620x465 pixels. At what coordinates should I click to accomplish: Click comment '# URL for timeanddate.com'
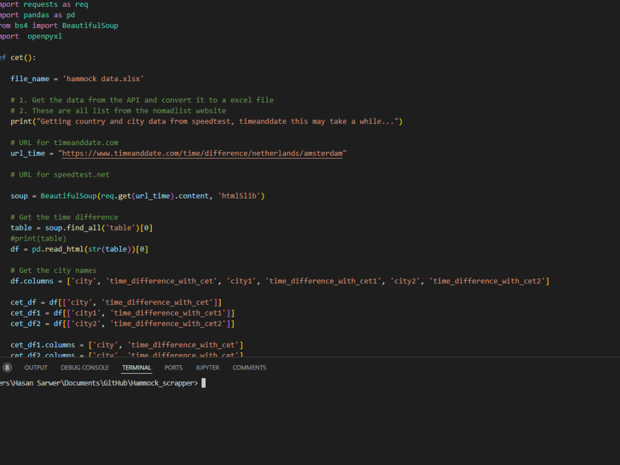pos(64,143)
